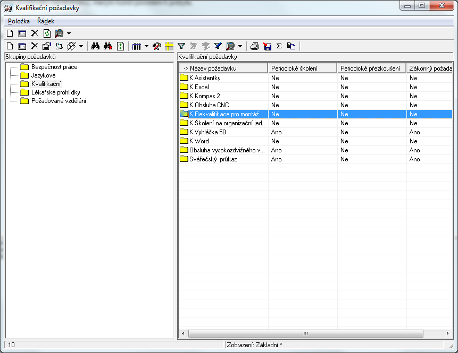The image size is (458, 353).
Task: Select Požadované vzdělání group in tree
Action: [x=59, y=101]
